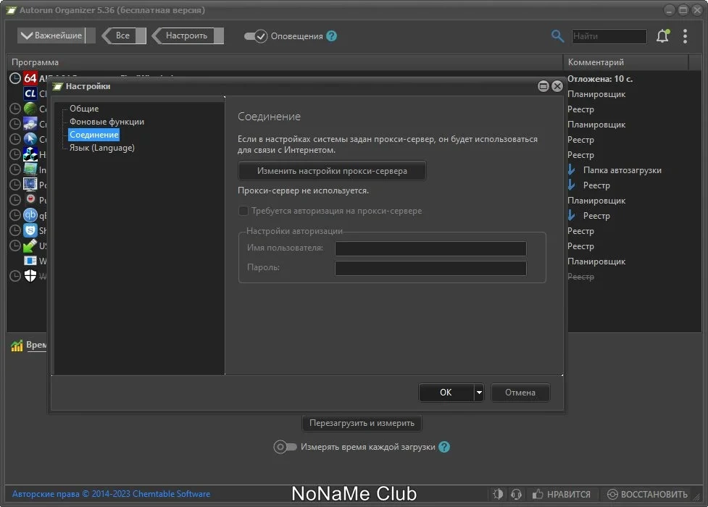
Task: Click the monitor program icon in list
Action: pyautogui.click(x=30, y=185)
